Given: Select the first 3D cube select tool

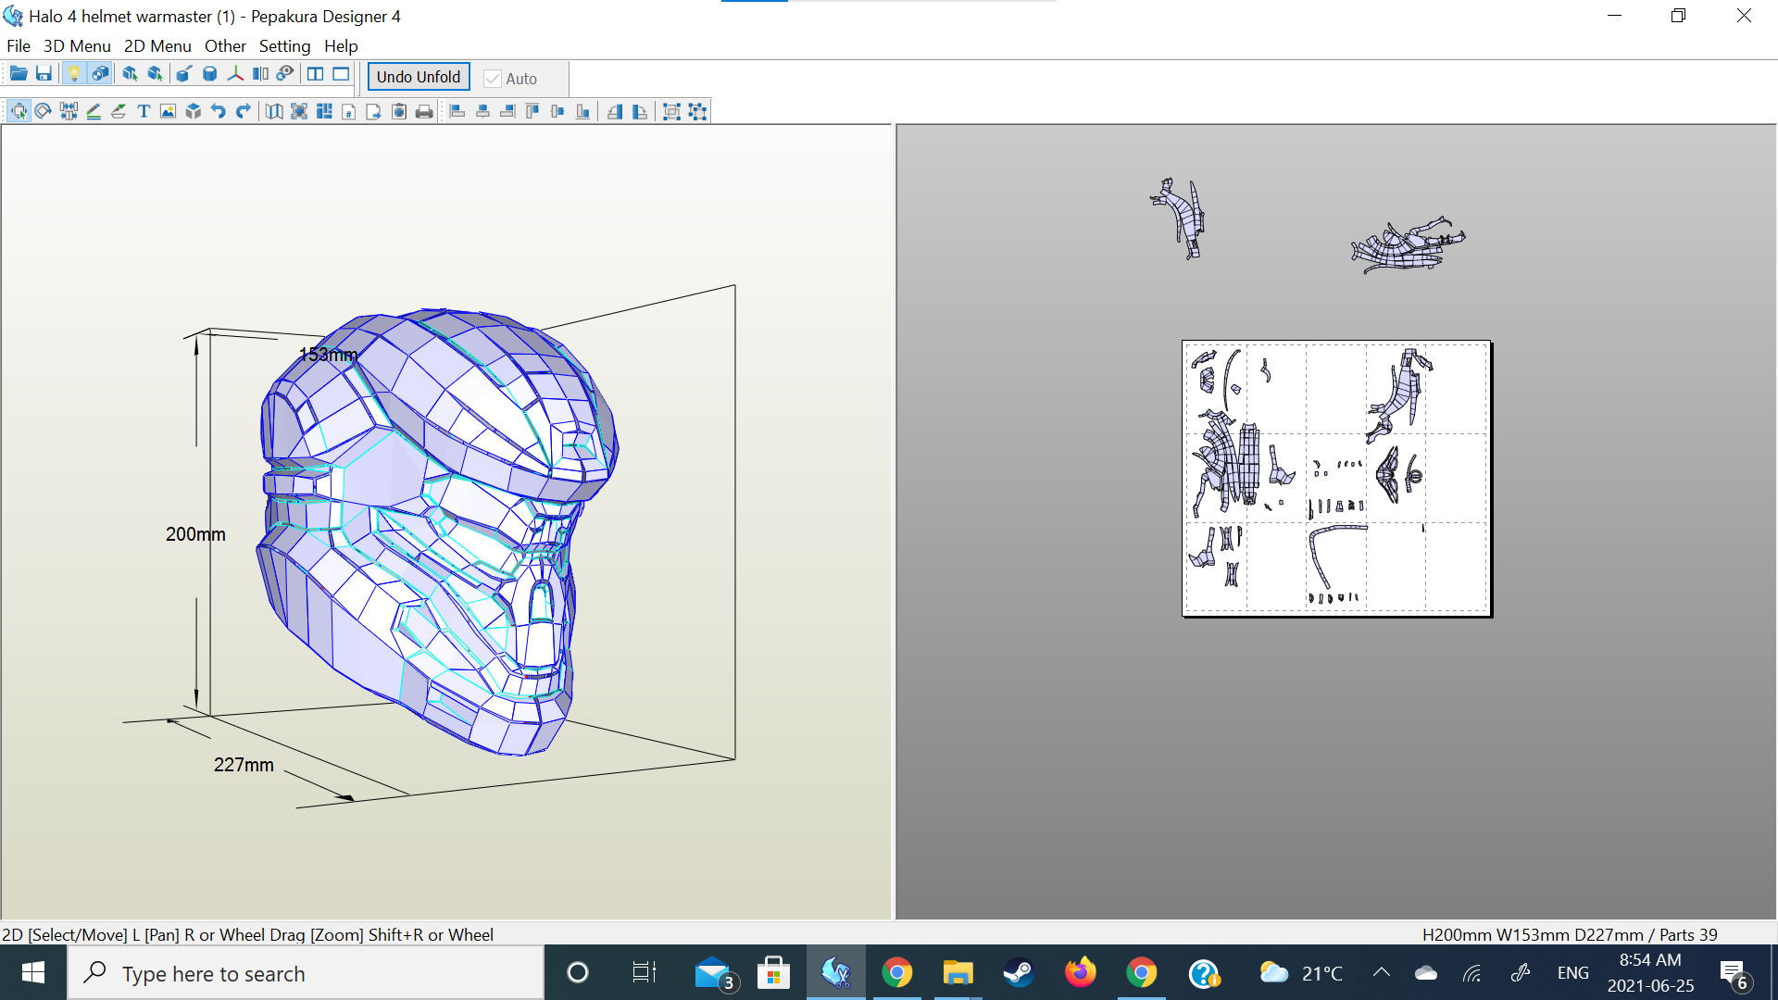Looking at the screenshot, I should click(x=130, y=74).
